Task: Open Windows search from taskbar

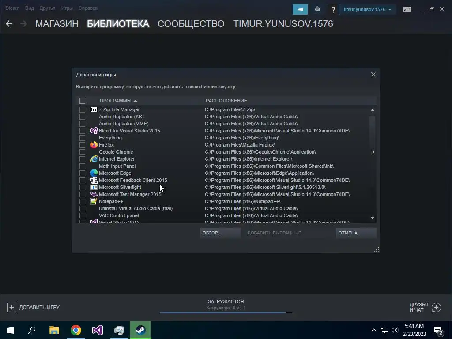Action: tap(32, 330)
